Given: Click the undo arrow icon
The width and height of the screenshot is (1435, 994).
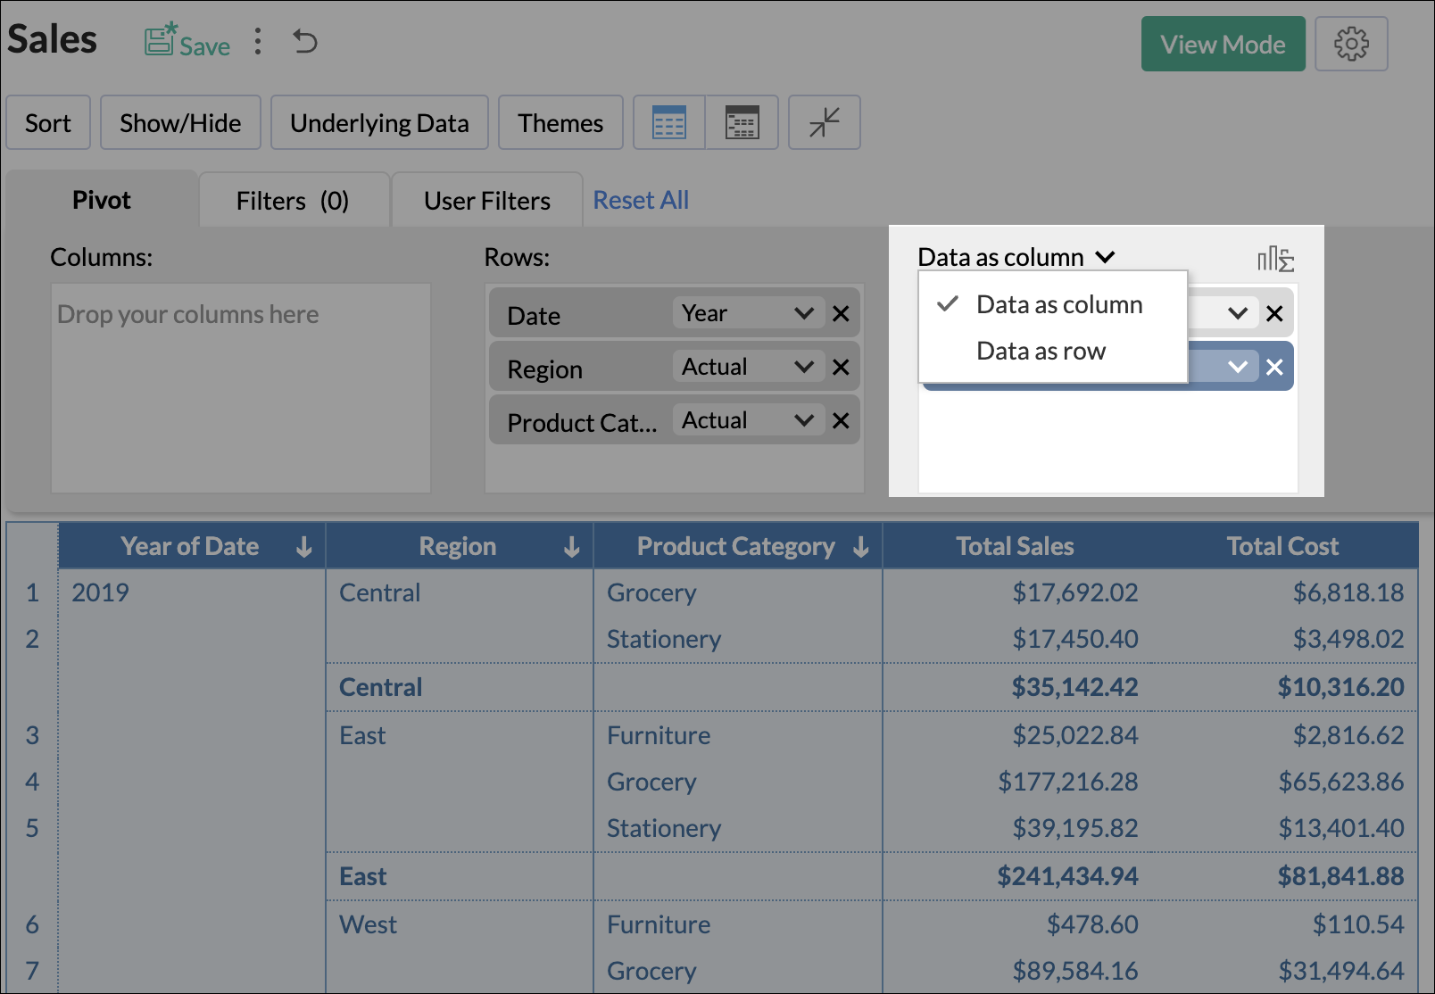Looking at the screenshot, I should pyautogui.click(x=305, y=42).
